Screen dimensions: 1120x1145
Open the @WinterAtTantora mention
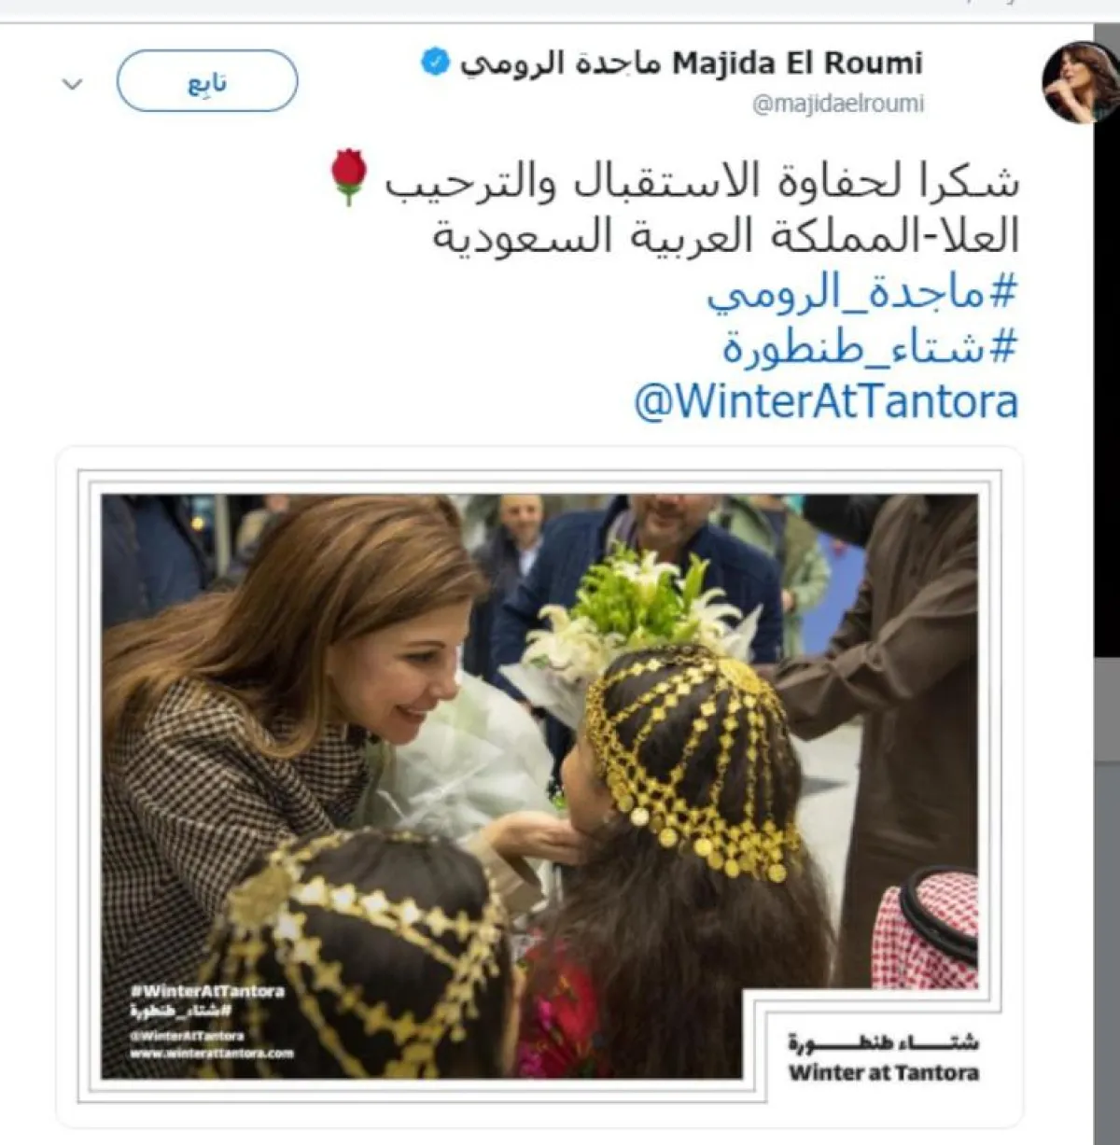point(826,403)
